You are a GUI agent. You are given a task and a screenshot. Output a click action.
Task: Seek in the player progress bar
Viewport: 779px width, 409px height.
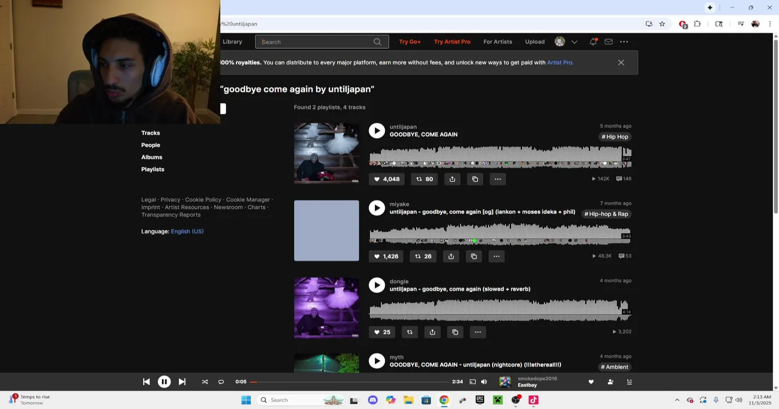[349, 382]
